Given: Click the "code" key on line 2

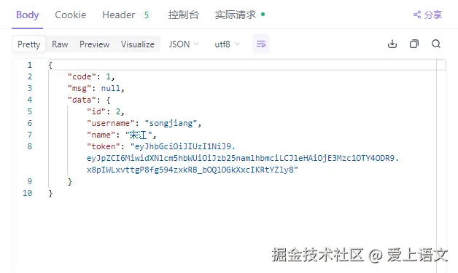Looking at the screenshot, I should (82, 76).
